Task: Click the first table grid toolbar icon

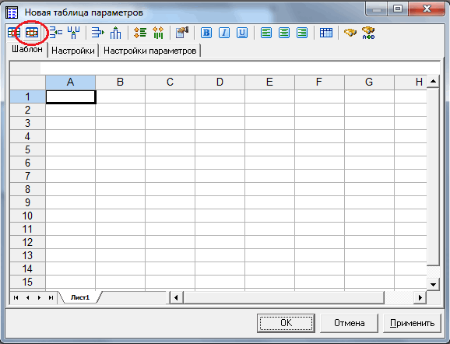Action: tap(13, 33)
